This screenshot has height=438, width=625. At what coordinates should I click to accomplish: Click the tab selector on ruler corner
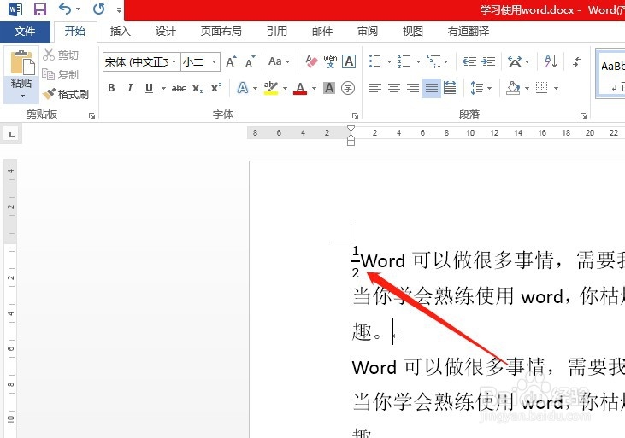tap(12, 135)
